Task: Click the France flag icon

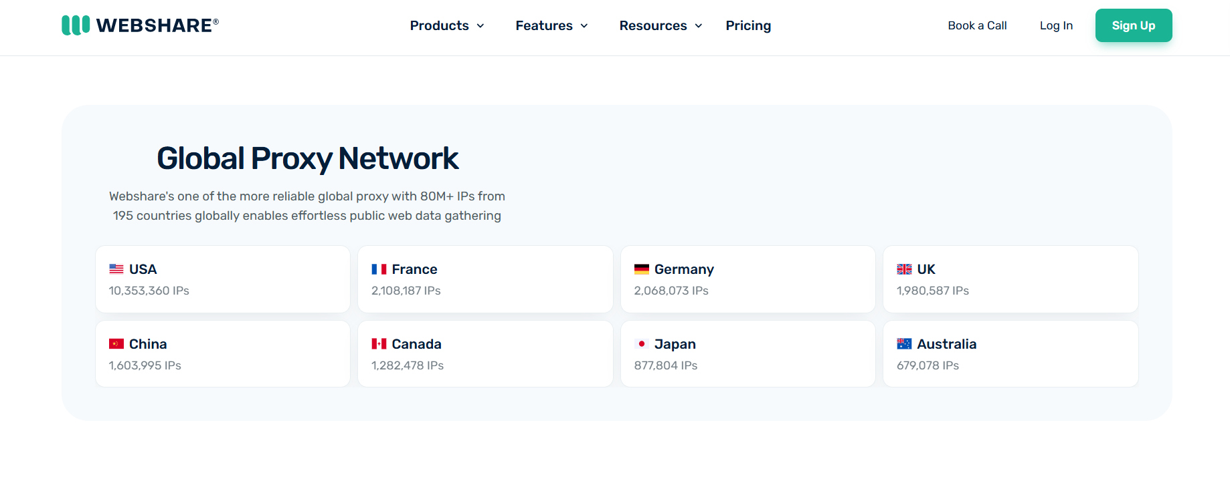Action: [379, 269]
